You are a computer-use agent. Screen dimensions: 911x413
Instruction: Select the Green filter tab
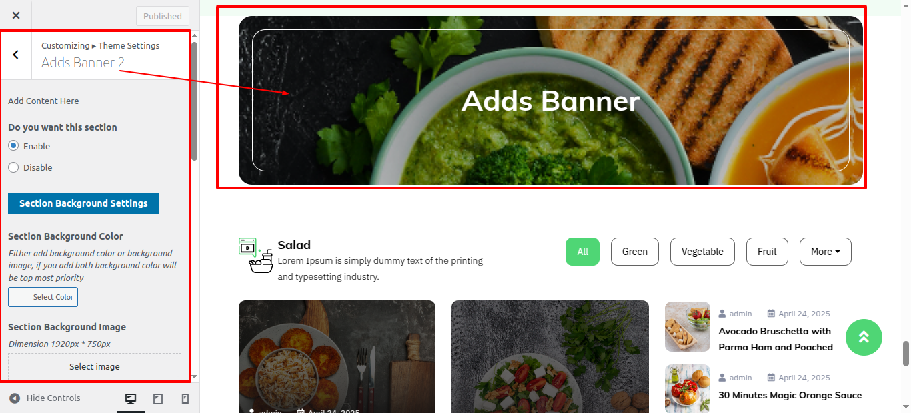(635, 252)
